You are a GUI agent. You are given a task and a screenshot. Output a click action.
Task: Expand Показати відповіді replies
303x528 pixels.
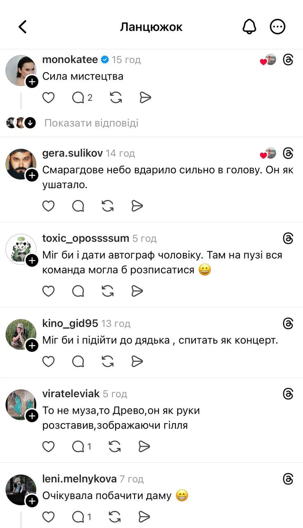point(91,123)
